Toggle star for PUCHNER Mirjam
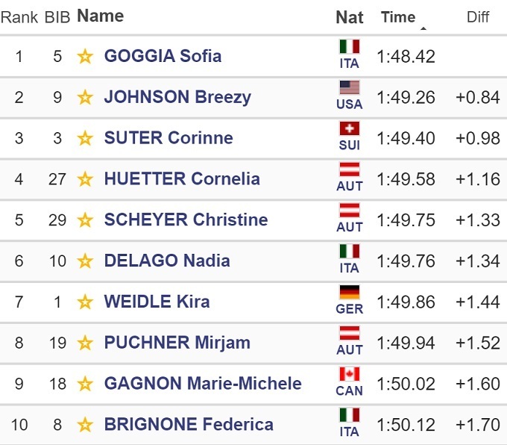507x445 pixels. (x=85, y=343)
